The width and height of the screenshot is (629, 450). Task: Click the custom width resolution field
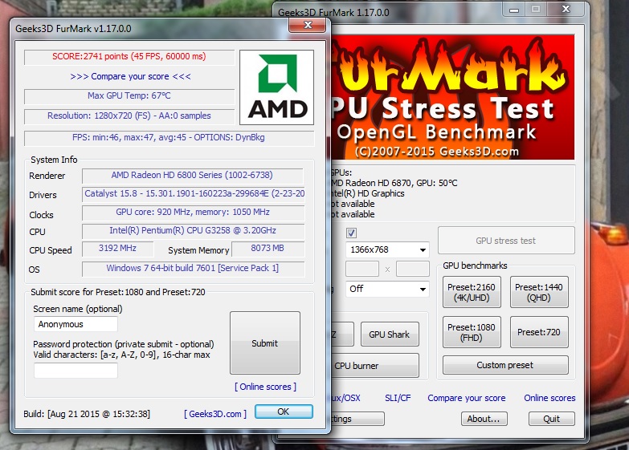(x=361, y=269)
